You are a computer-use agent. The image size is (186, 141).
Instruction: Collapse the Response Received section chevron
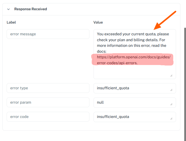click(x=8, y=9)
